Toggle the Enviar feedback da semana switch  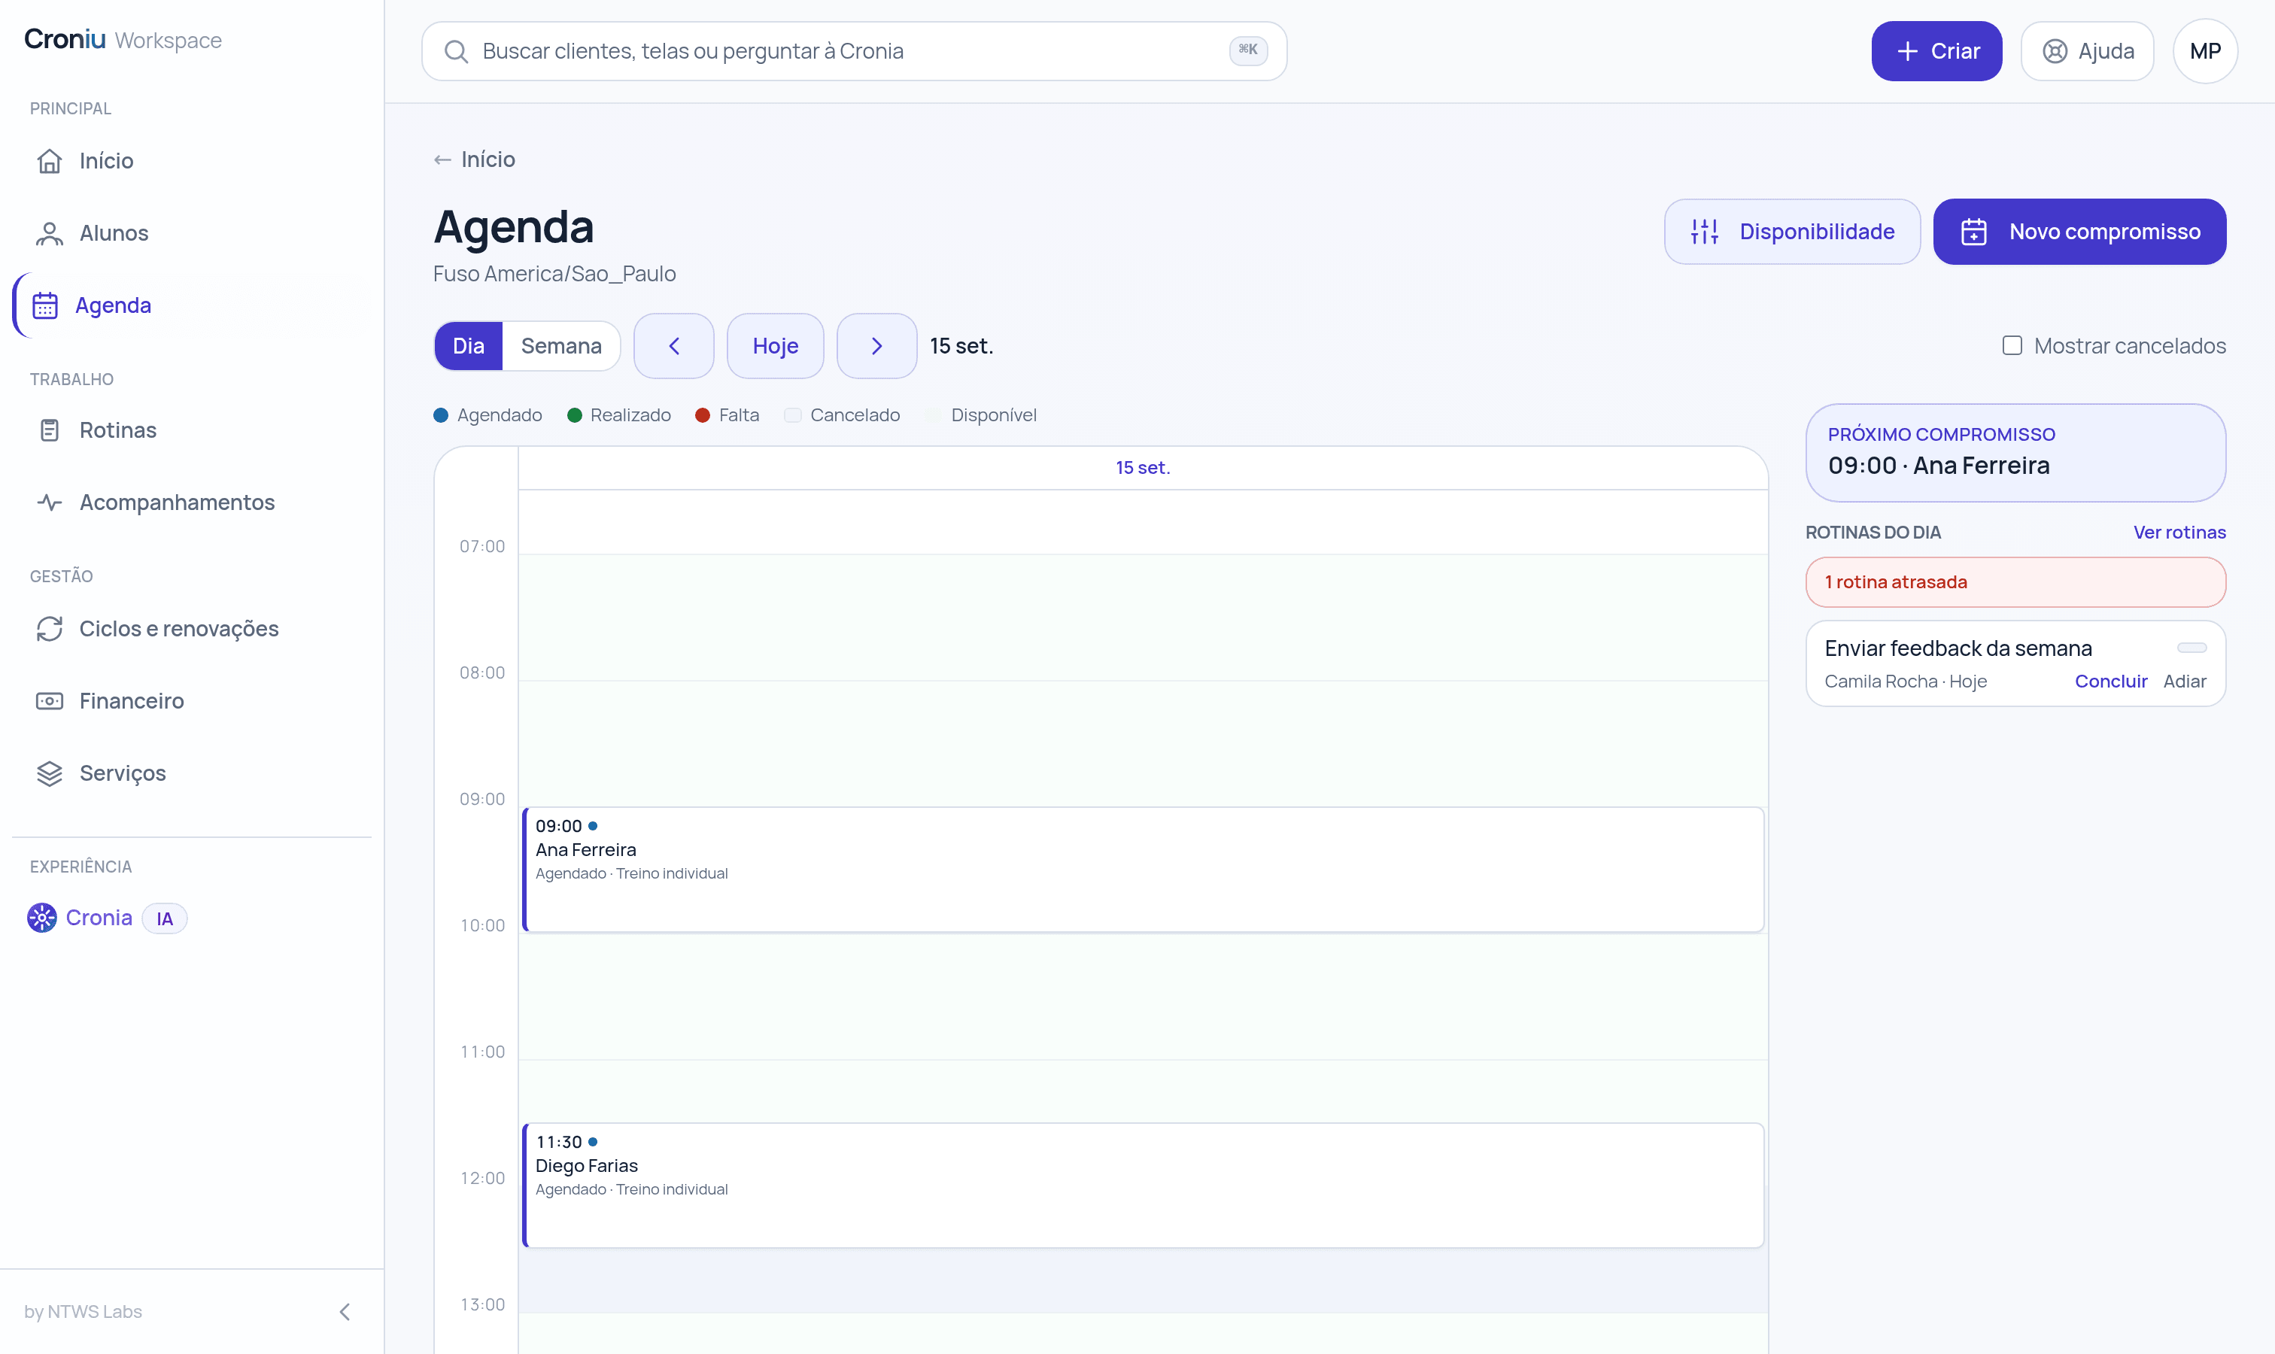pyautogui.click(x=2191, y=648)
